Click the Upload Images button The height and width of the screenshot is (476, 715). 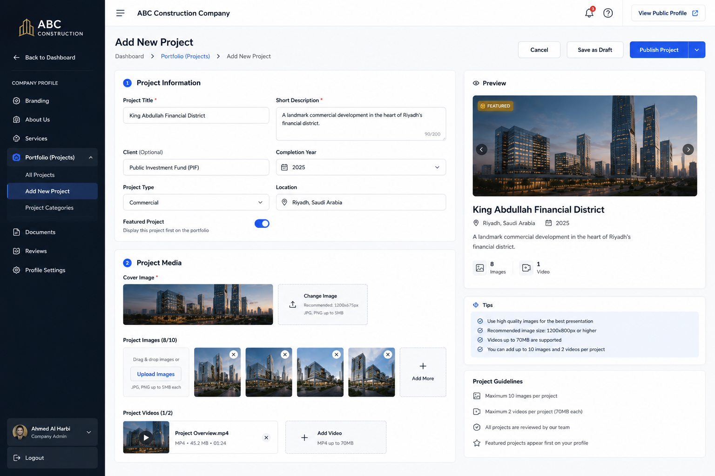click(x=156, y=374)
